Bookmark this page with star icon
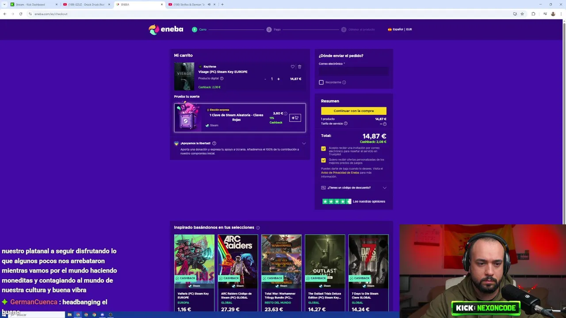566x318 pixels. point(522,14)
